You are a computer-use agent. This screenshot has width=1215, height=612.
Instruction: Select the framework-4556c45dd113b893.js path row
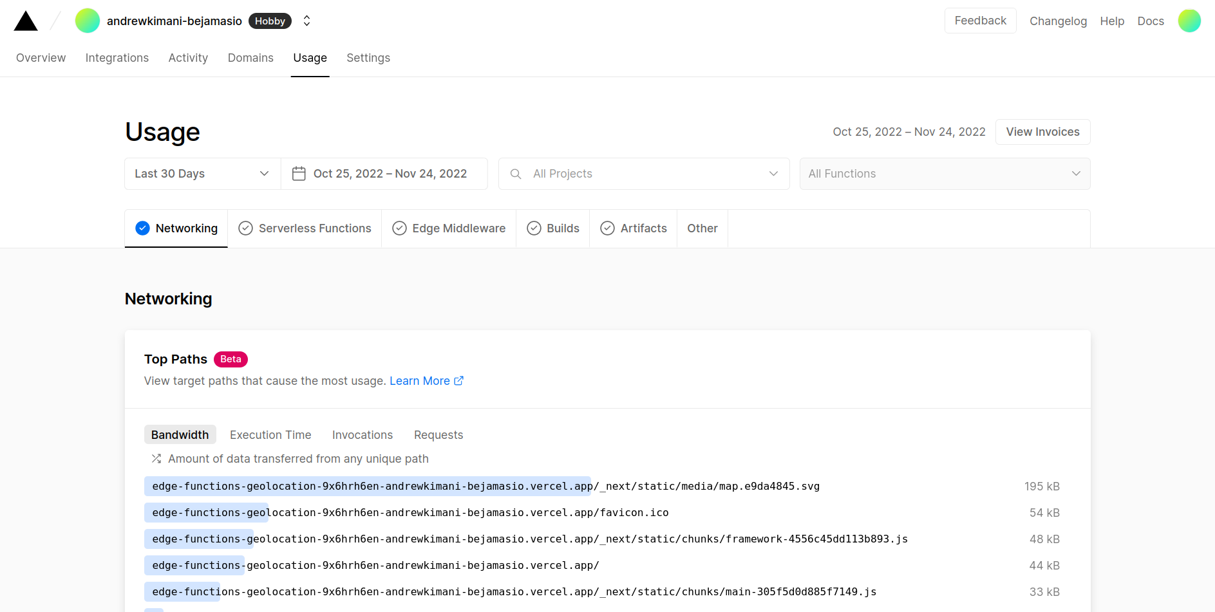point(602,539)
